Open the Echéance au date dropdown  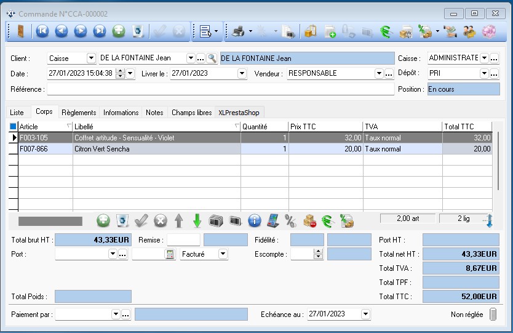[x=365, y=315]
